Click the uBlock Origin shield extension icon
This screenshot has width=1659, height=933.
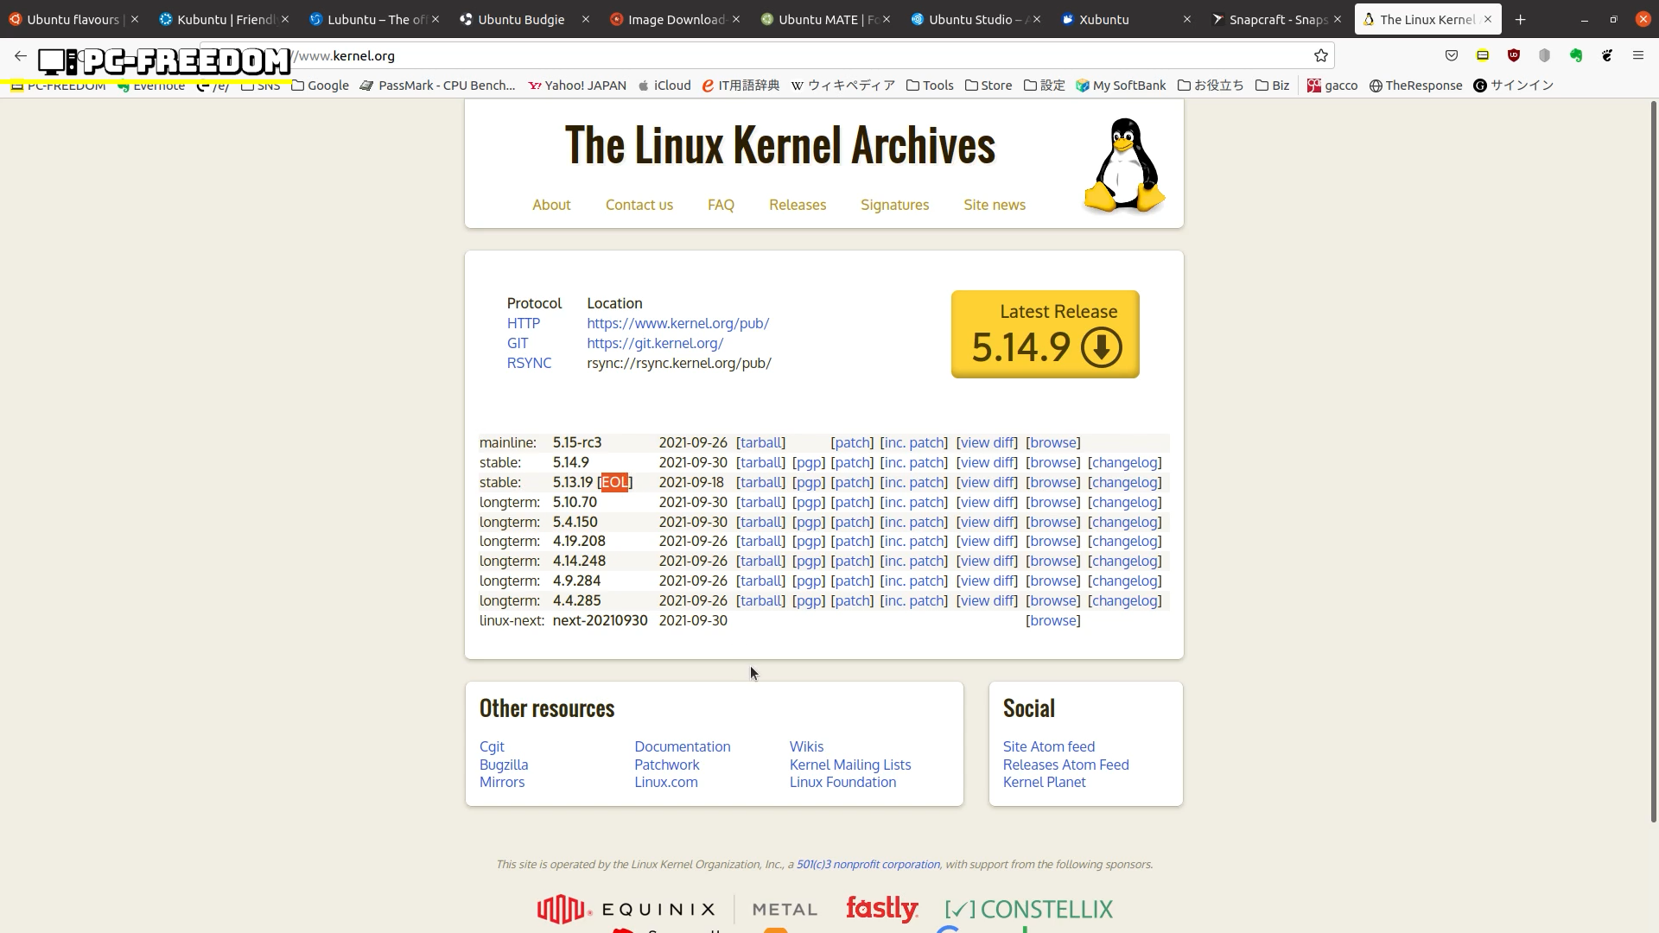(x=1513, y=56)
